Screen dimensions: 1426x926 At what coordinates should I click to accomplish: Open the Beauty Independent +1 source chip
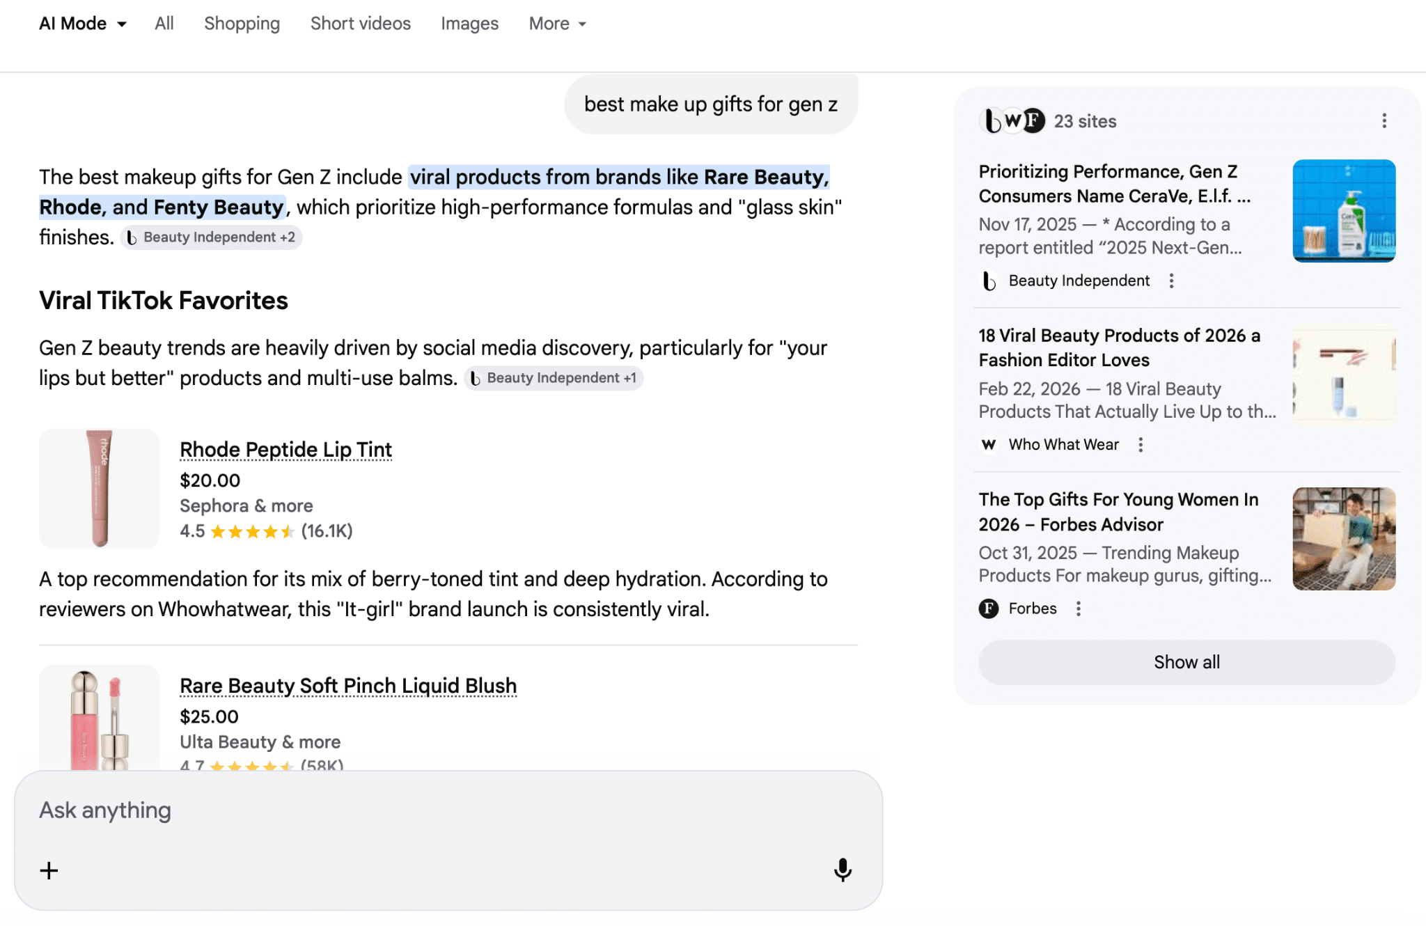click(x=554, y=378)
